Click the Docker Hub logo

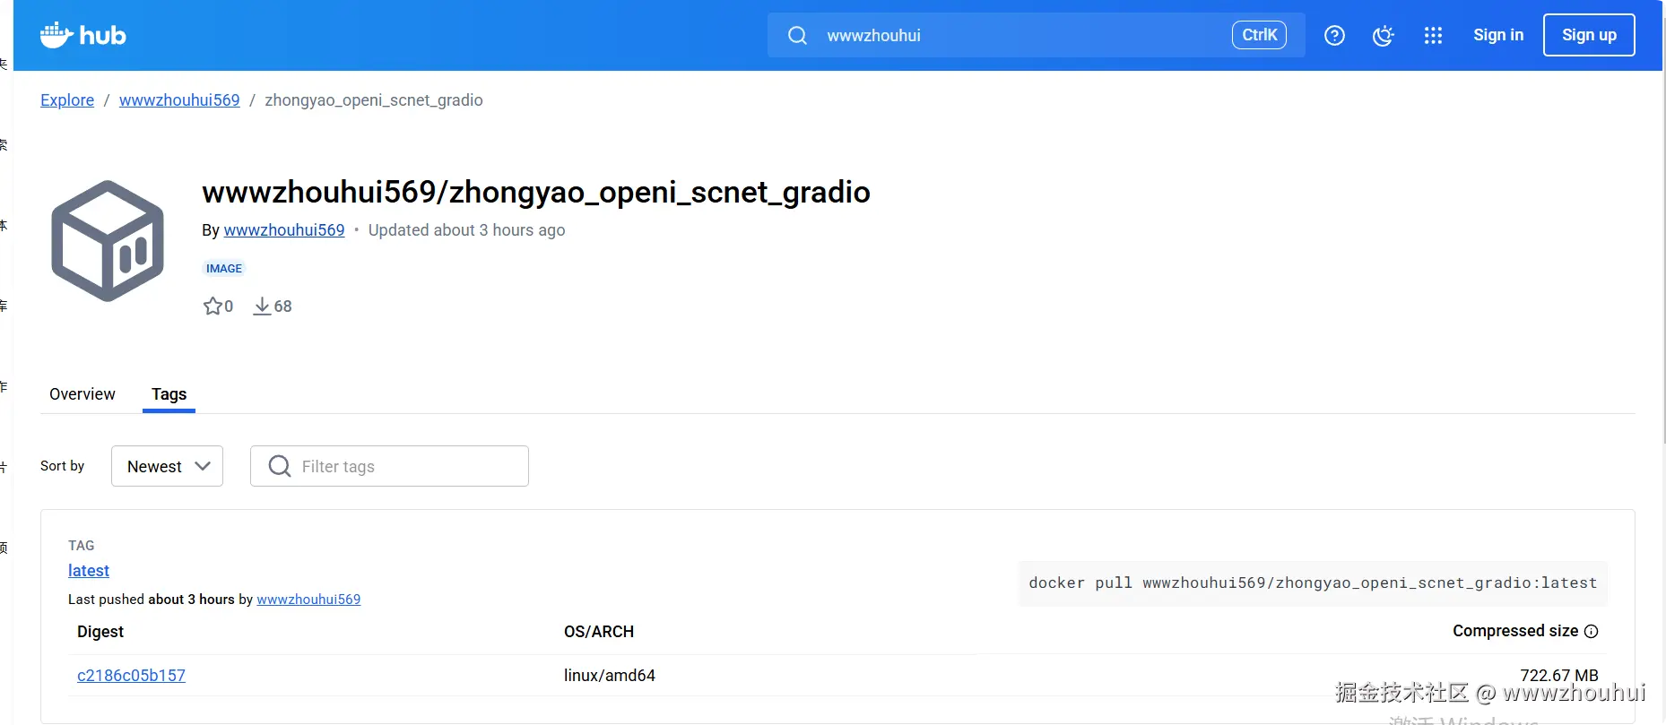(82, 35)
